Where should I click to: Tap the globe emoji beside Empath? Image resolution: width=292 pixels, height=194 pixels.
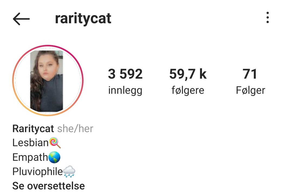point(54,157)
